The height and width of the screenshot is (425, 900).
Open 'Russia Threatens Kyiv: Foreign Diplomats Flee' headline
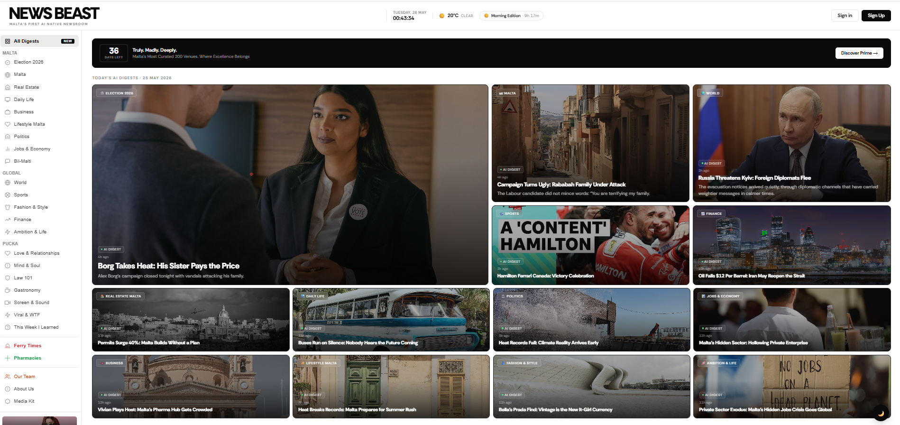pos(754,178)
